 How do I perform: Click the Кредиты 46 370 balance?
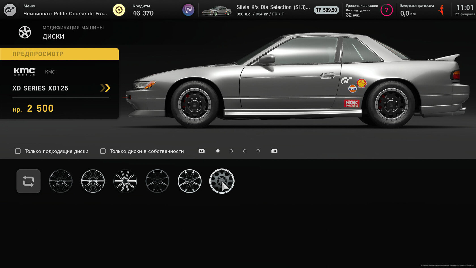coord(143,10)
